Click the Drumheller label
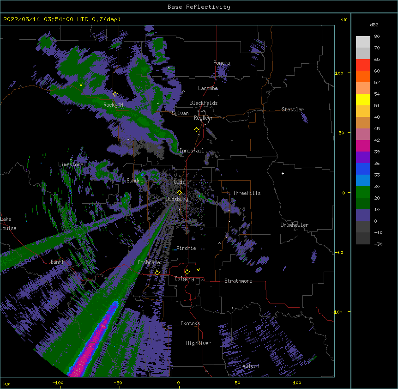 point(295,225)
